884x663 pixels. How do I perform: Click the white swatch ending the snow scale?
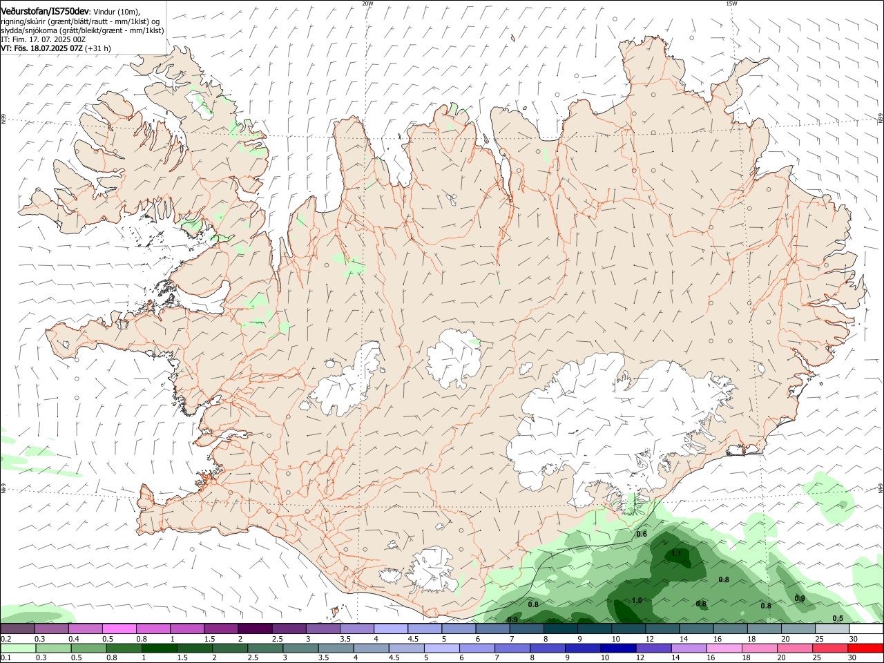click(x=866, y=628)
